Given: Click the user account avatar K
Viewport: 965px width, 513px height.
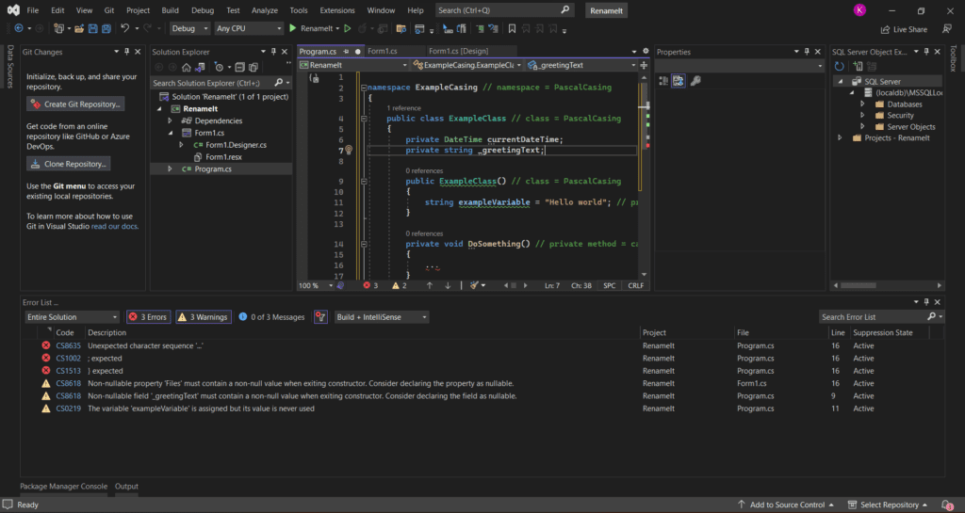Looking at the screenshot, I should (859, 10).
